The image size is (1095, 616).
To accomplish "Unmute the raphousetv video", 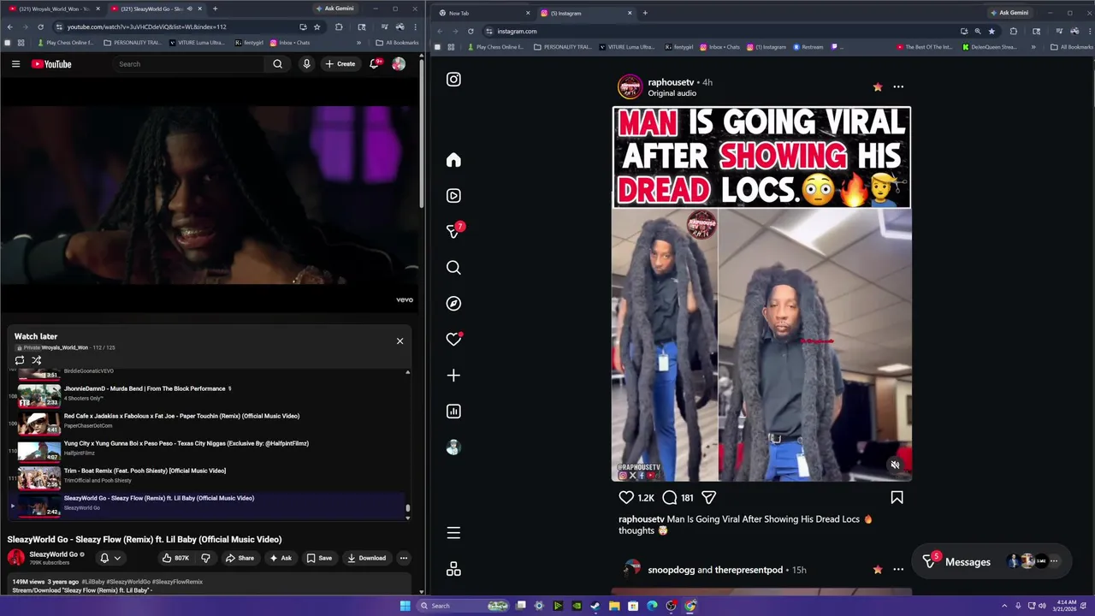I will pyautogui.click(x=895, y=465).
